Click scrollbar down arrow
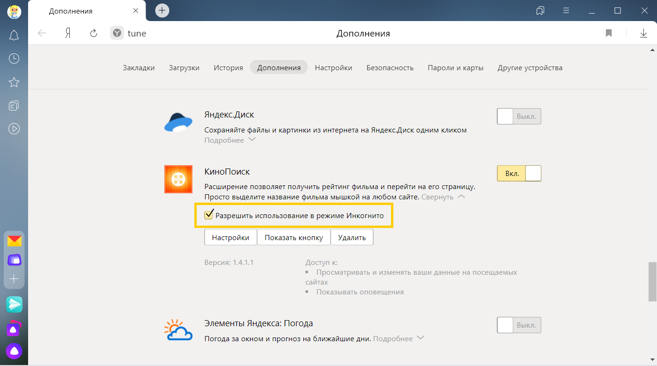Screen dimensions: 657x366 point(652,359)
